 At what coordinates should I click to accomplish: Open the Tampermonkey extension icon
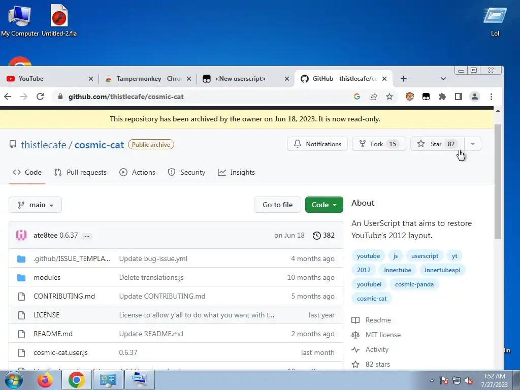pyautogui.click(x=426, y=96)
